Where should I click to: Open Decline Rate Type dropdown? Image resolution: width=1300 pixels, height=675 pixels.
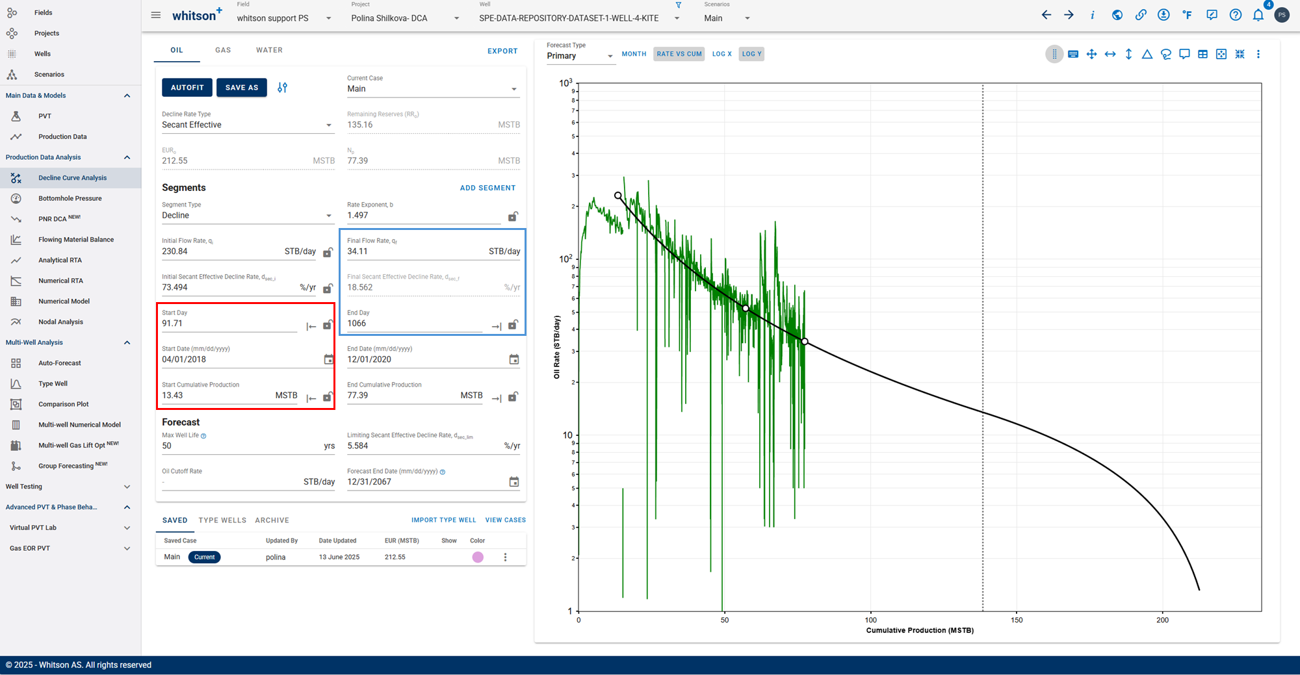pyautogui.click(x=248, y=125)
